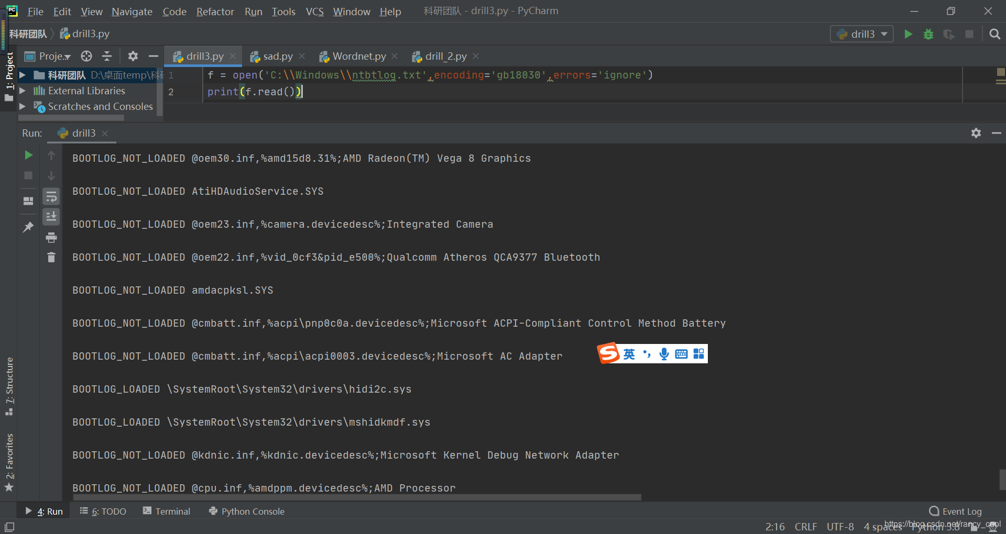Image resolution: width=1006 pixels, height=534 pixels.
Task: Start debugging with the bug icon
Action: [928, 34]
